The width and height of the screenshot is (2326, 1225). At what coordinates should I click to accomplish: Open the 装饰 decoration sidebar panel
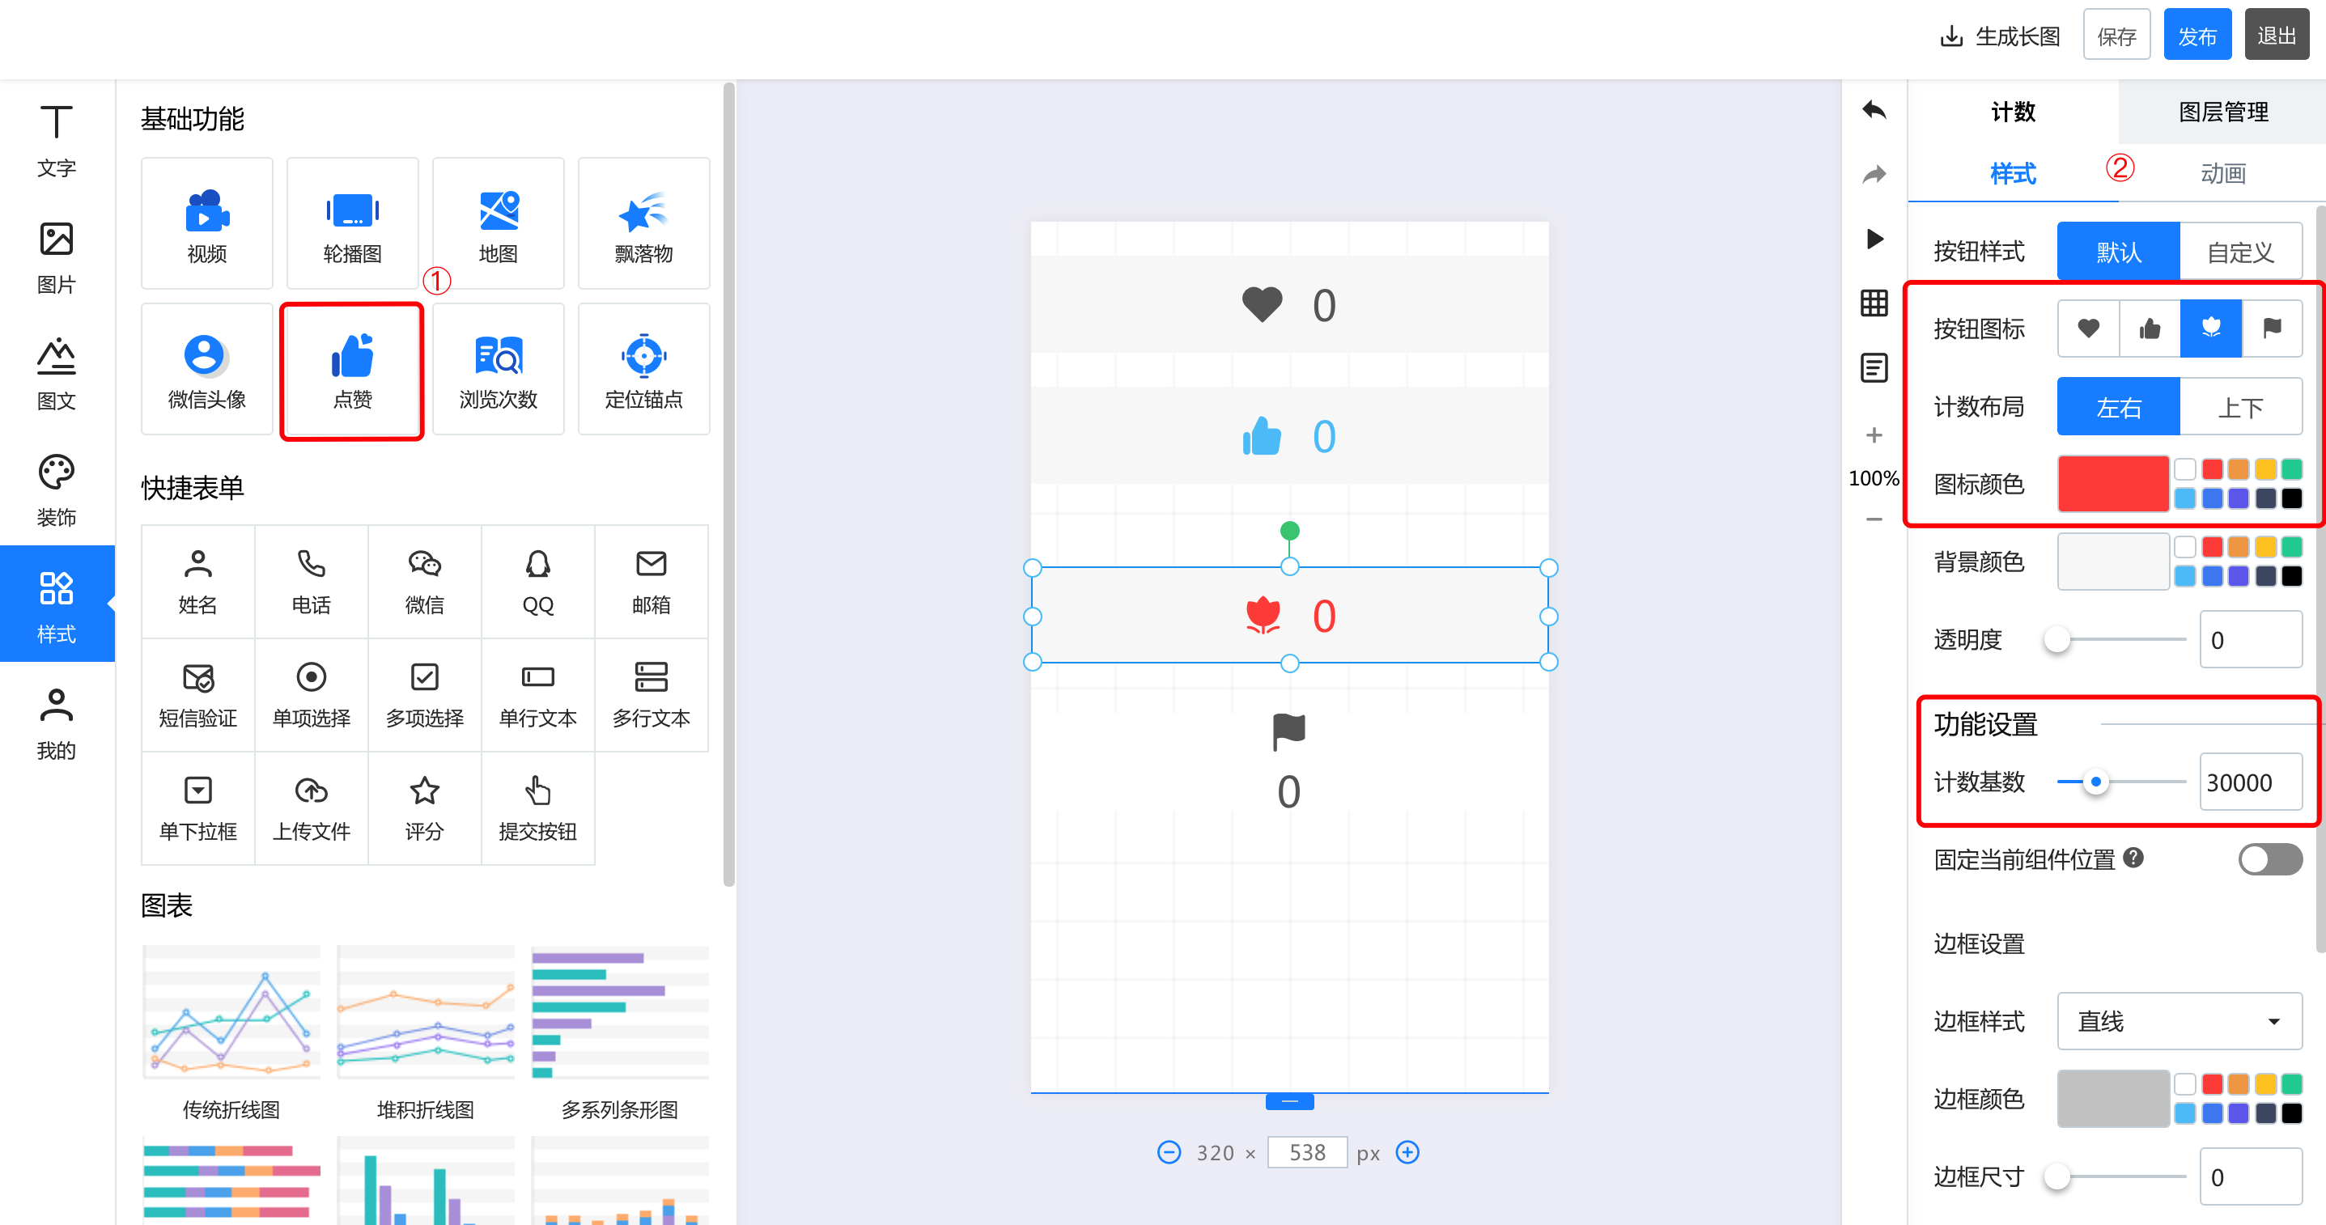tap(56, 490)
